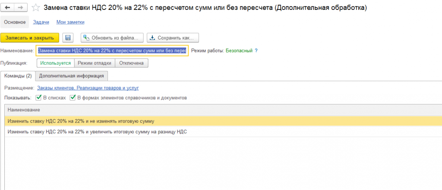
Task: Select 'Используется' publication mode
Action: point(55,63)
